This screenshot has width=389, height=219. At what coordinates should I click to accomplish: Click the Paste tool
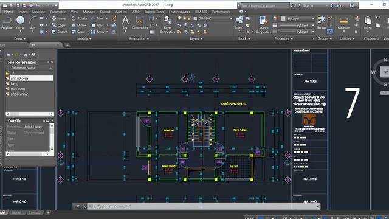point(368,23)
